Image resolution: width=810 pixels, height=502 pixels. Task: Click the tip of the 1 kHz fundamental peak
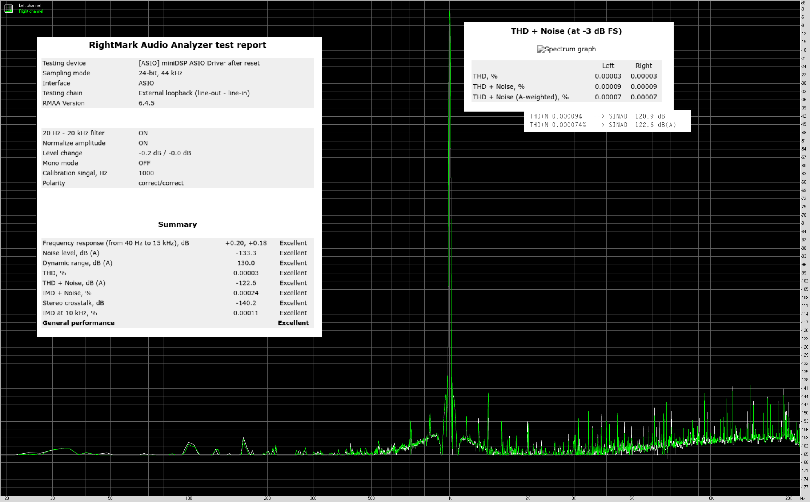[450, 11]
